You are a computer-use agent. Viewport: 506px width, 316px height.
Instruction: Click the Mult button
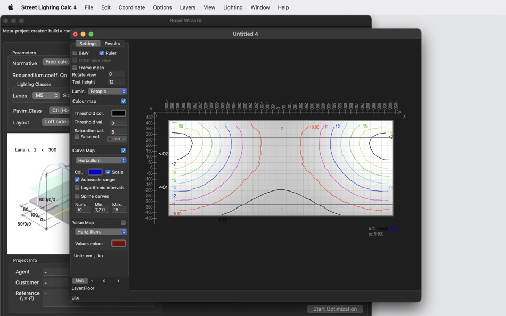coord(80,281)
